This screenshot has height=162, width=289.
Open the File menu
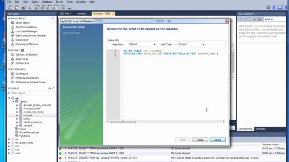(x=9, y=2)
